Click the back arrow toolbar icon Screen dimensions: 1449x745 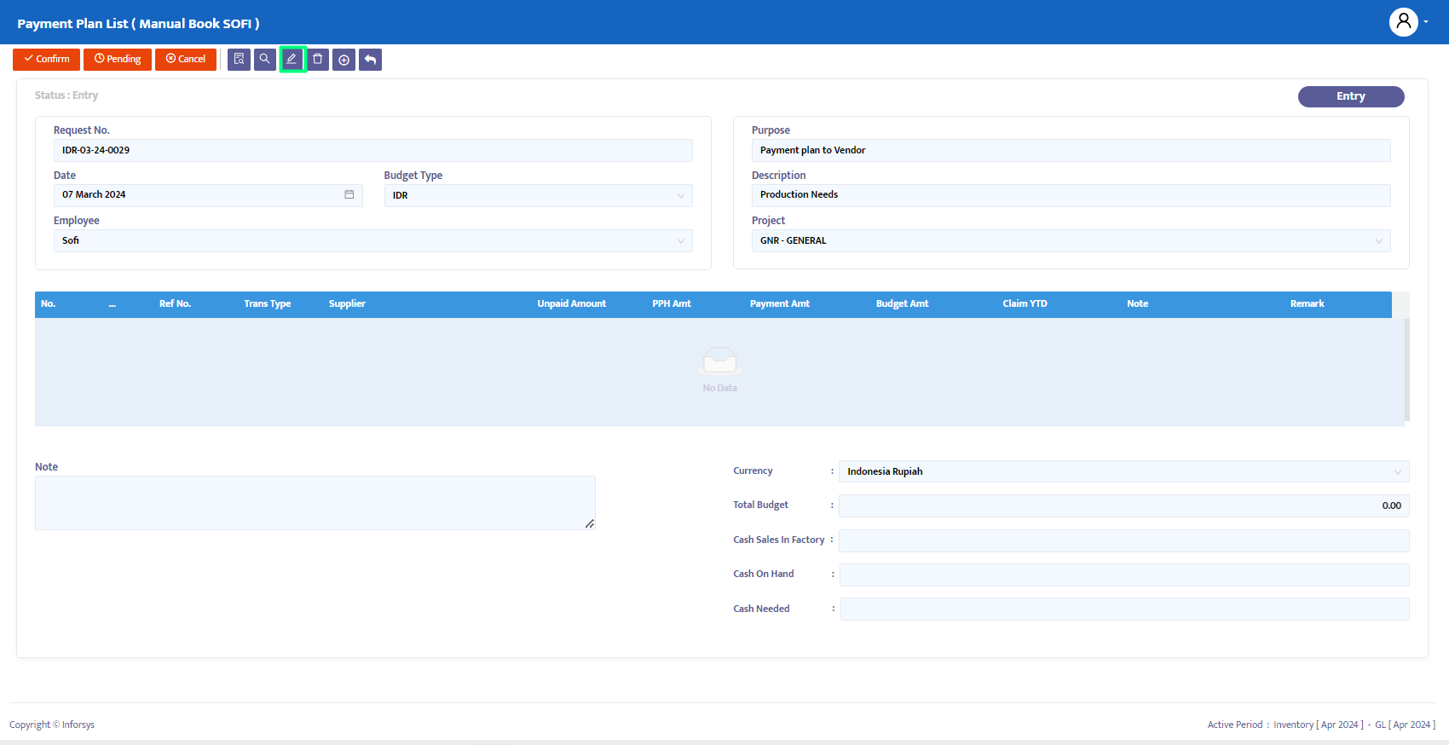[x=370, y=60]
